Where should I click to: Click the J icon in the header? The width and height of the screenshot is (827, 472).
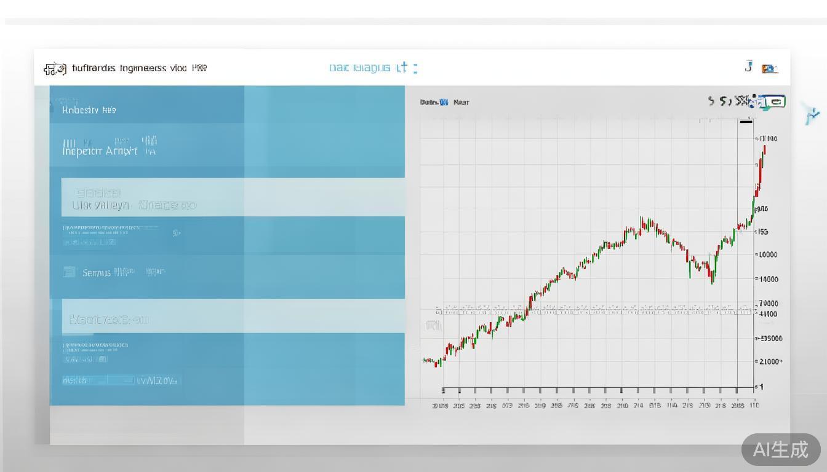pos(748,66)
